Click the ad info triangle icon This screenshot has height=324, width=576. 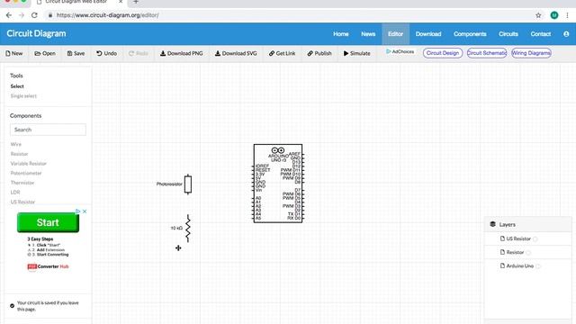click(x=77, y=211)
